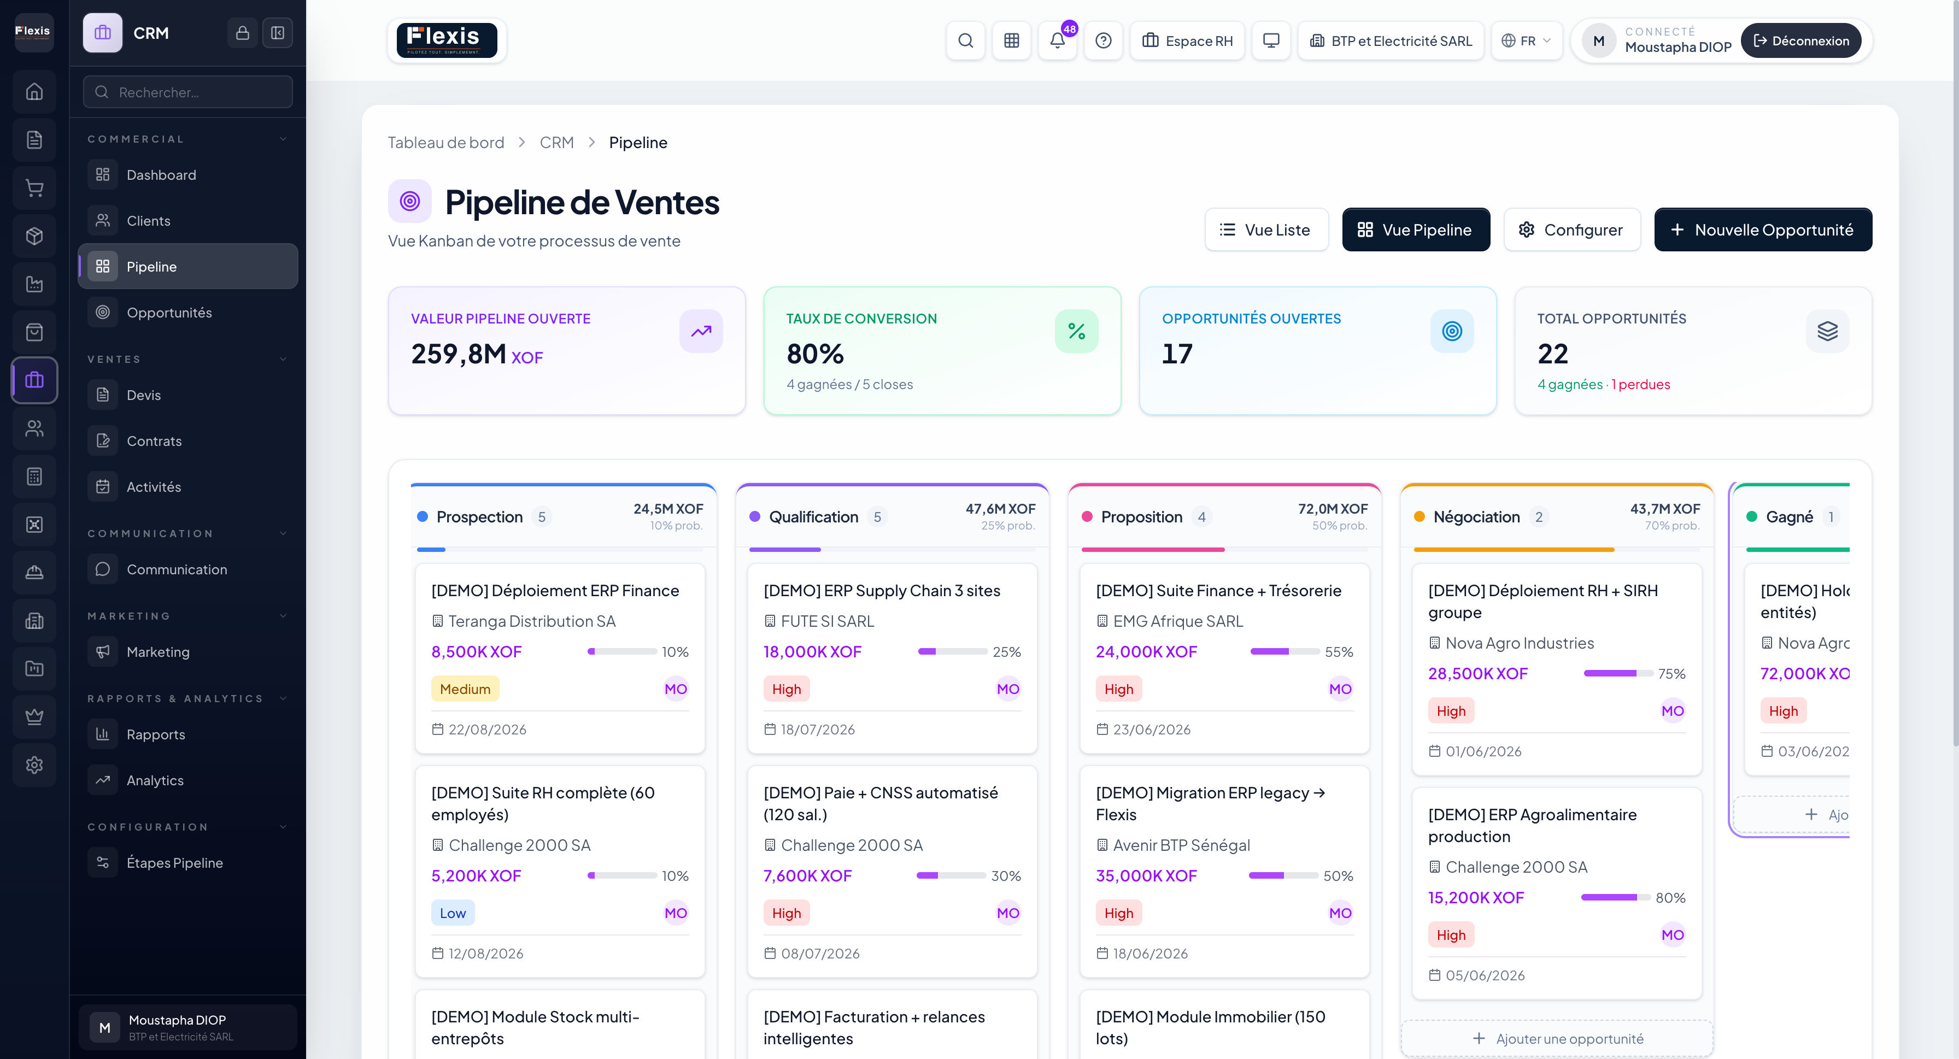
Task: Open Analytics in the sidebar
Action: tap(188, 780)
